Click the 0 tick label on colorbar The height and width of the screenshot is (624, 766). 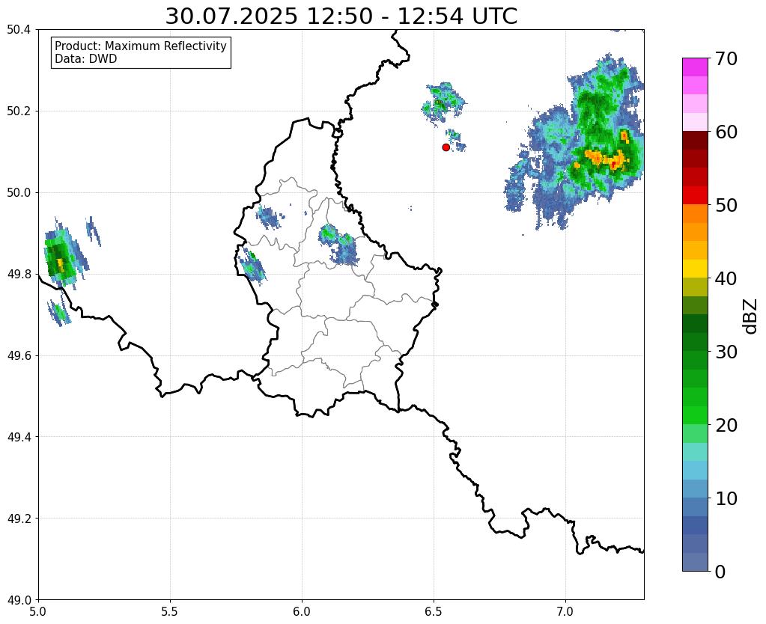pos(720,572)
